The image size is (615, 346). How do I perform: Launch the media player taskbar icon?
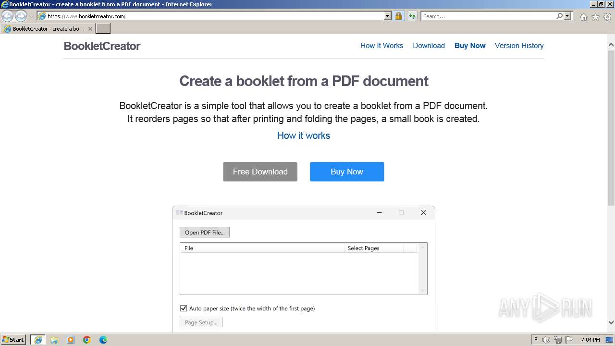tap(71, 340)
